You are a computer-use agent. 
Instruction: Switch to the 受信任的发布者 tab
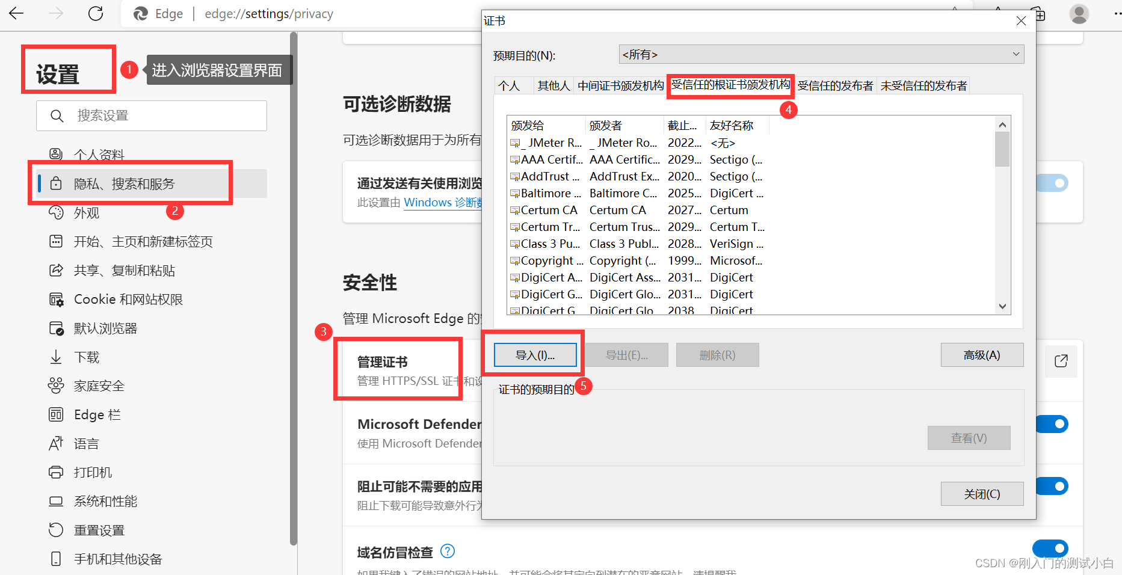835,85
